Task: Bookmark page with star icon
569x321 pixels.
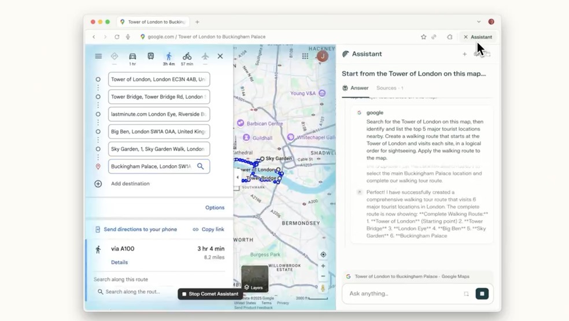Action: pos(423,37)
